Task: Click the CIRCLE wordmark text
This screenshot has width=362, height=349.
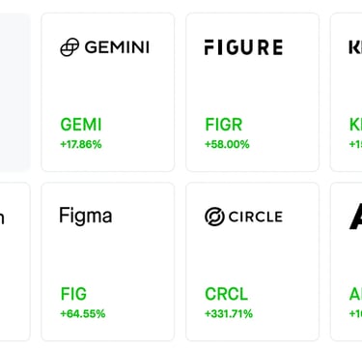Action: (256, 217)
